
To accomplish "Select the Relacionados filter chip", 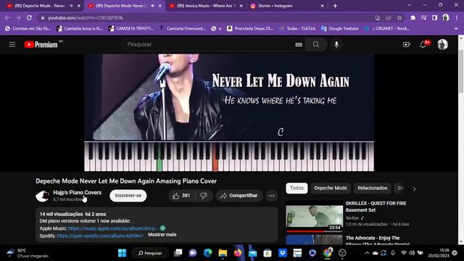I will click(x=372, y=188).
